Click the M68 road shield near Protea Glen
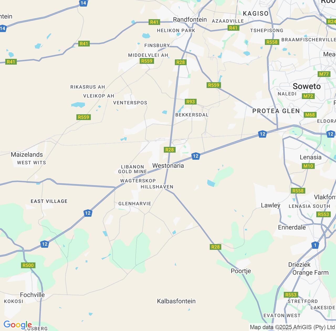 point(310,115)
